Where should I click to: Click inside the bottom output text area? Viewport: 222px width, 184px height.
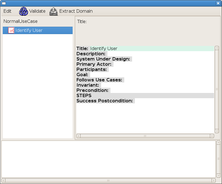point(109,159)
